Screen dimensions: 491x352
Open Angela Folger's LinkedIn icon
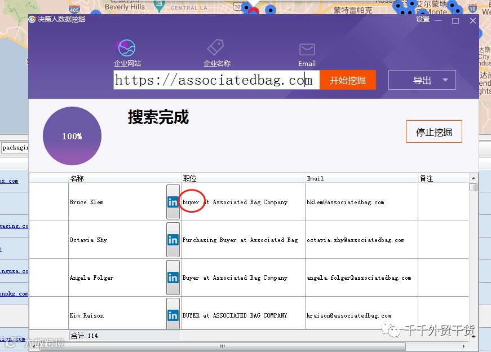pyautogui.click(x=173, y=278)
